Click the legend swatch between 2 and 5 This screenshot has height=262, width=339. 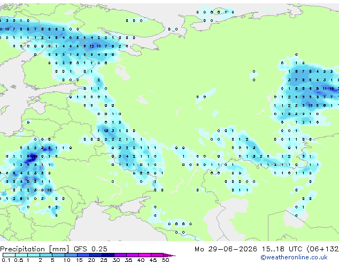(46, 255)
